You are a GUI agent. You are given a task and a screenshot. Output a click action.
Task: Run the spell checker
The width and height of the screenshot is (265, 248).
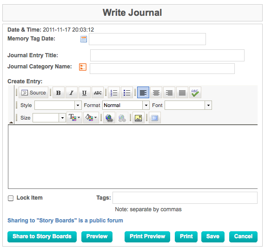click(x=195, y=93)
